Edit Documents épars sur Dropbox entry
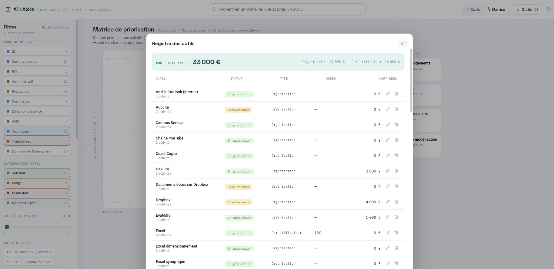The width and height of the screenshot is (554, 269). click(x=388, y=186)
